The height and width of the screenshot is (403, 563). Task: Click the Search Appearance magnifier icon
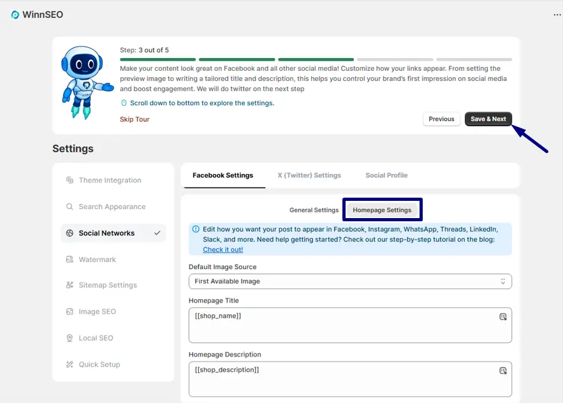[x=69, y=207]
